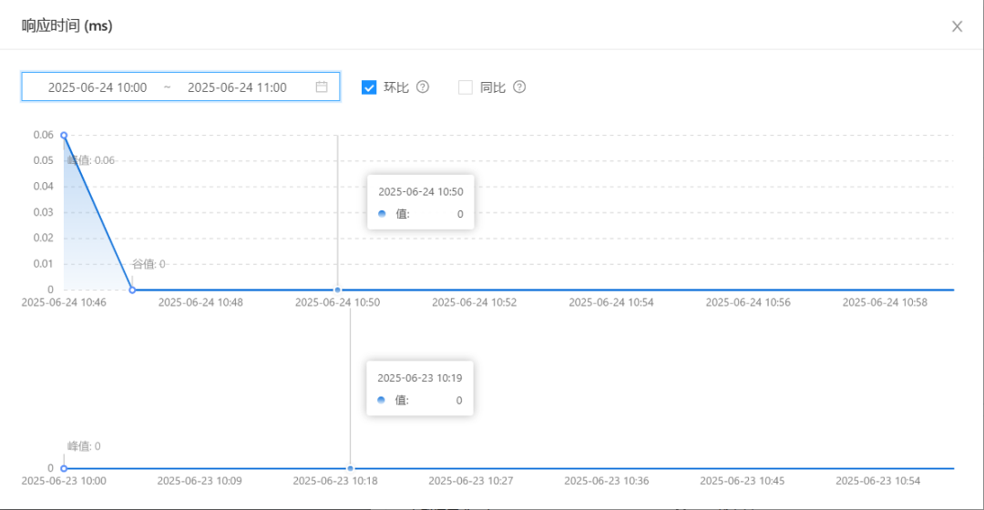984x510 pixels.
Task: Click the 2025-06-23 10:45 axis label
Action: pyautogui.click(x=743, y=481)
